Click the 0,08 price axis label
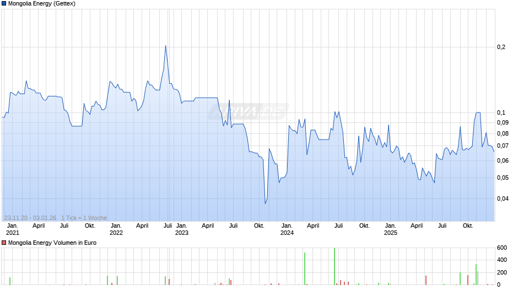518x290 pixels. 503,133
